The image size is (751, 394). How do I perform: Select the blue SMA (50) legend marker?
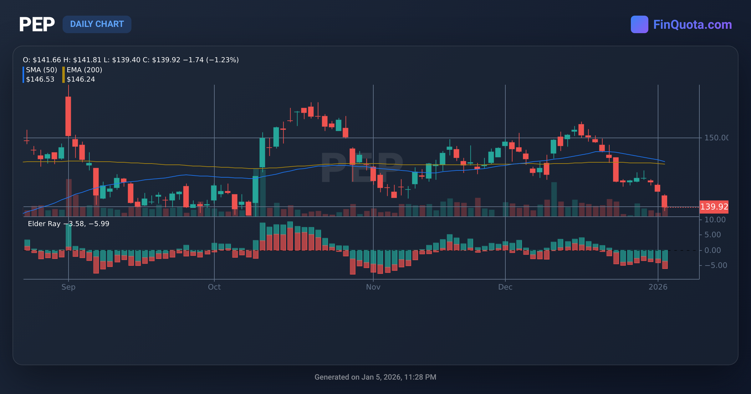(23, 74)
